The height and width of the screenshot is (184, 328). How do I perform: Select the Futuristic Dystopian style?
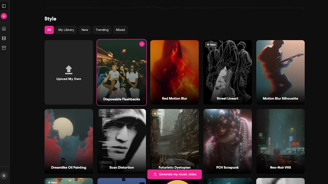tap(175, 141)
